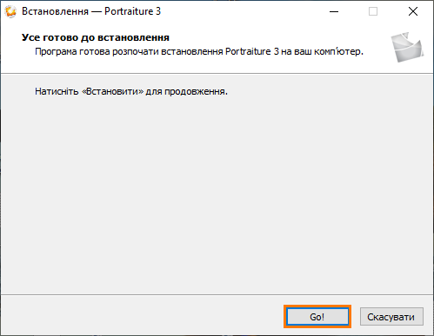Click the setup package icon in header

[x=407, y=47]
